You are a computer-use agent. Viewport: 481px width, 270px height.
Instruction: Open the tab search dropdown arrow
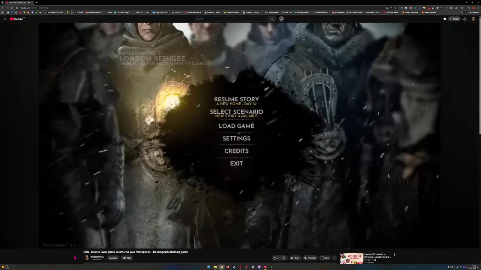tap(2, 3)
